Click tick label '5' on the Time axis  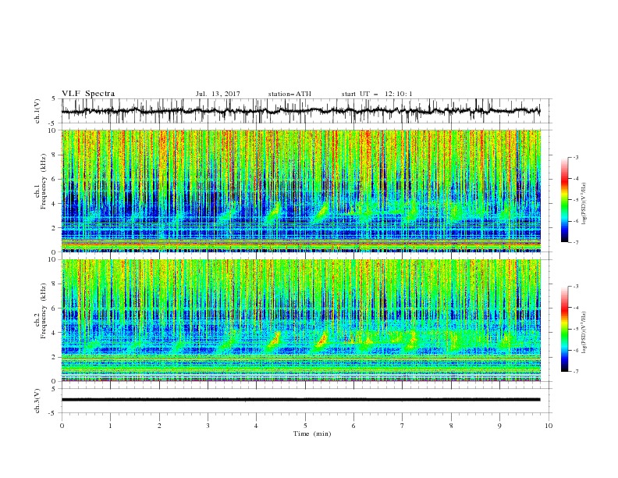(305, 426)
